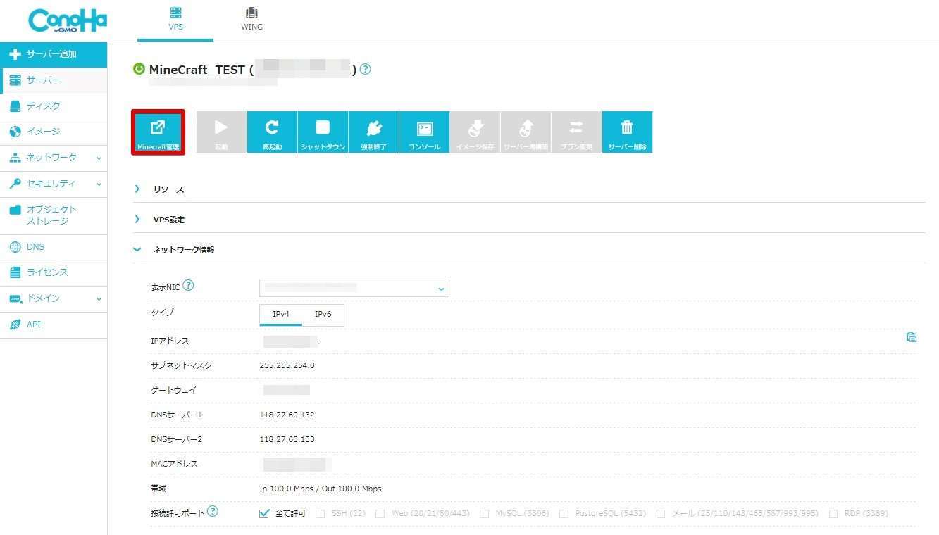The height and width of the screenshot is (535, 939).
Task: Open イメージ in the sidebar
Action: [x=54, y=132]
